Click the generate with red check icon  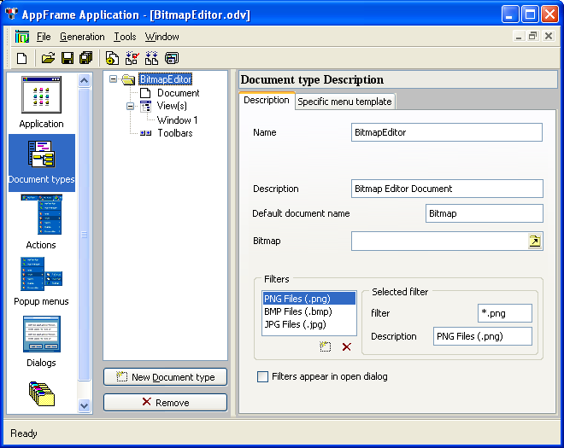tap(132, 58)
